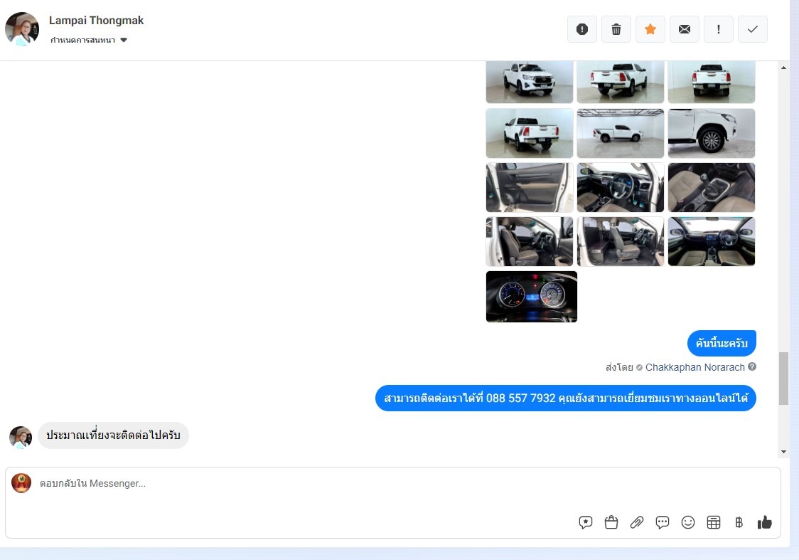799x560 pixels.
Task: Send a thumbs-up like
Action: click(x=765, y=522)
